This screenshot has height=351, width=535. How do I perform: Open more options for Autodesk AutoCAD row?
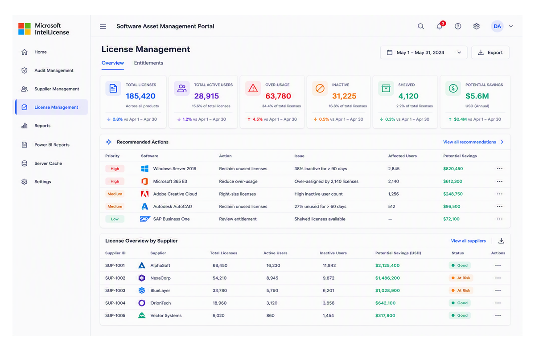pos(500,206)
